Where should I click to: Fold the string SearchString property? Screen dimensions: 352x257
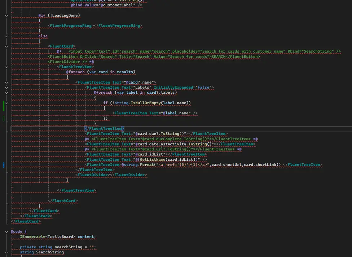tap(6, 252)
